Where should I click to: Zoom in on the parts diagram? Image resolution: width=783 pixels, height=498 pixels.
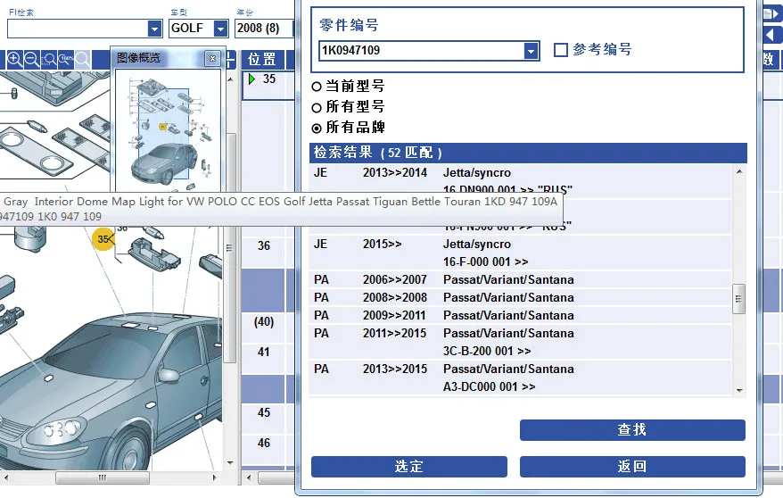coord(14,60)
